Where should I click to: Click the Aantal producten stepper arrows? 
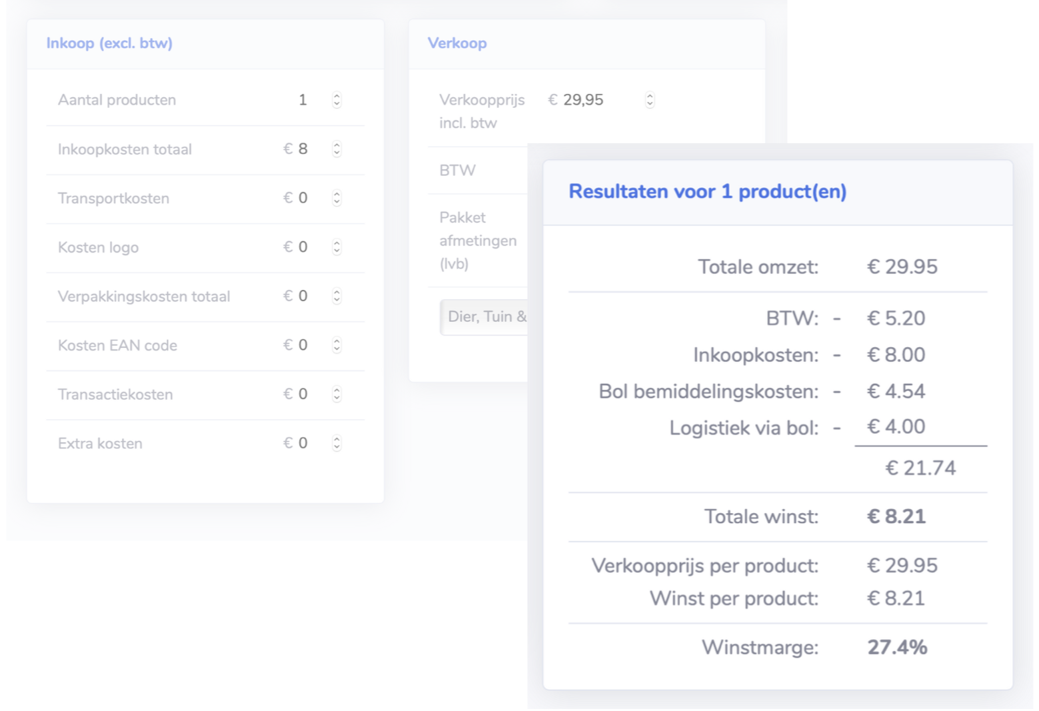click(337, 100)
